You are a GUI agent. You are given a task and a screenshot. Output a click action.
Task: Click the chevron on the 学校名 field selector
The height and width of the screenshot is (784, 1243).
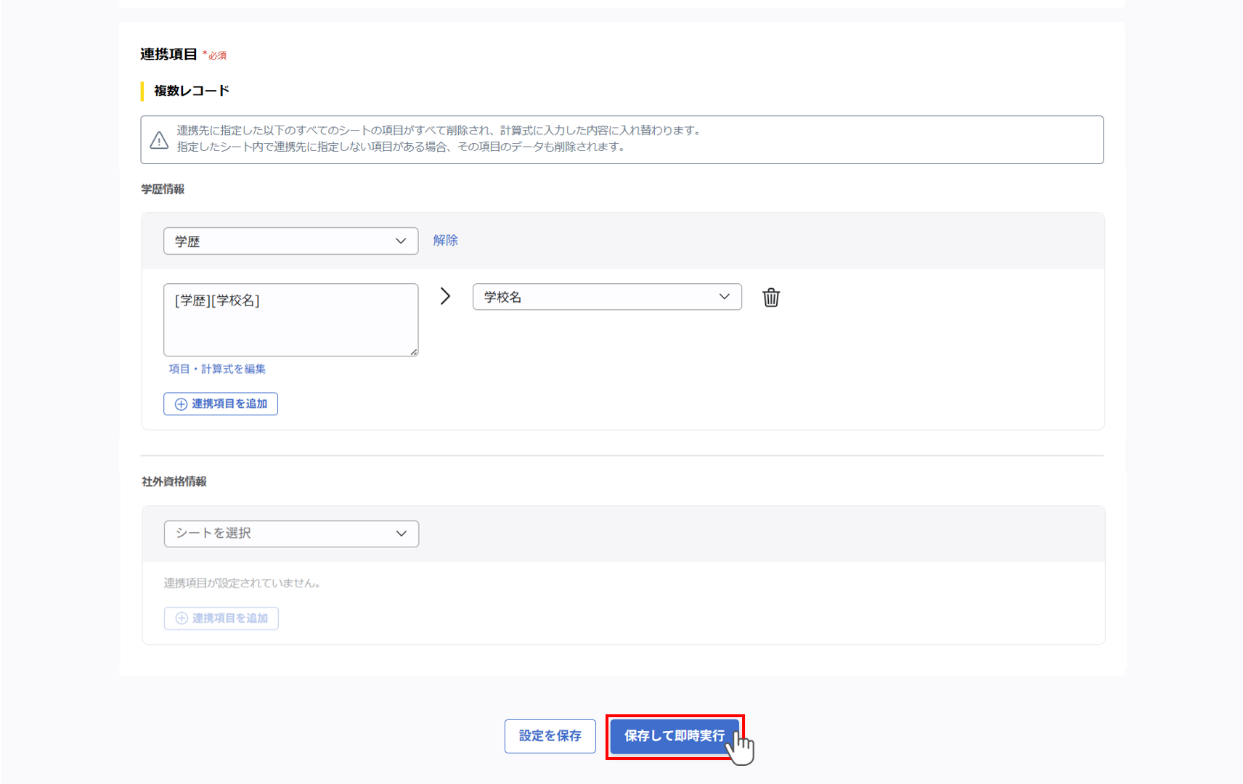(722, 296)
